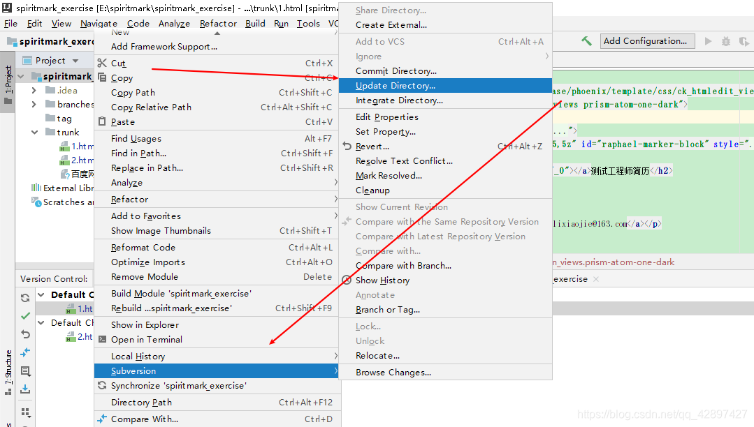Choose Create External menu item

(x=445, y=25)
